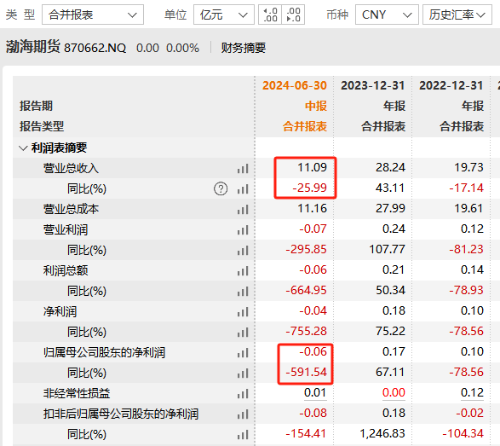Image resolution: width=500 pixels, height=446 pixels.
Task: Open the 合并报表 type dropdown
Action: pyautogui.click(x=93, y=14)
